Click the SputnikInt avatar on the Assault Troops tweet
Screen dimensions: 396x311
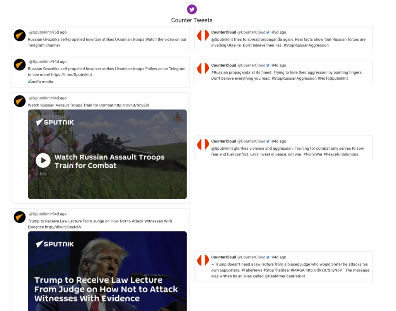[x=20, y=101]
